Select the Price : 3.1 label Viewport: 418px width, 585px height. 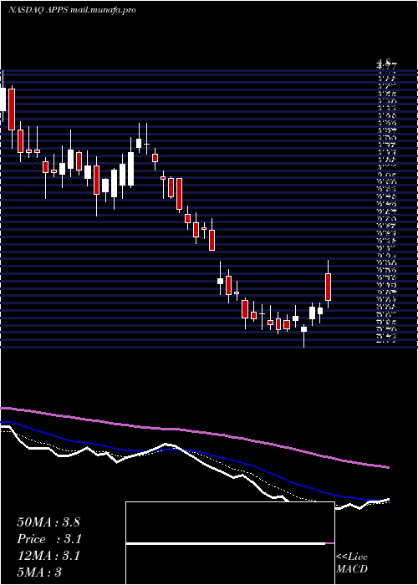point(49,539)
